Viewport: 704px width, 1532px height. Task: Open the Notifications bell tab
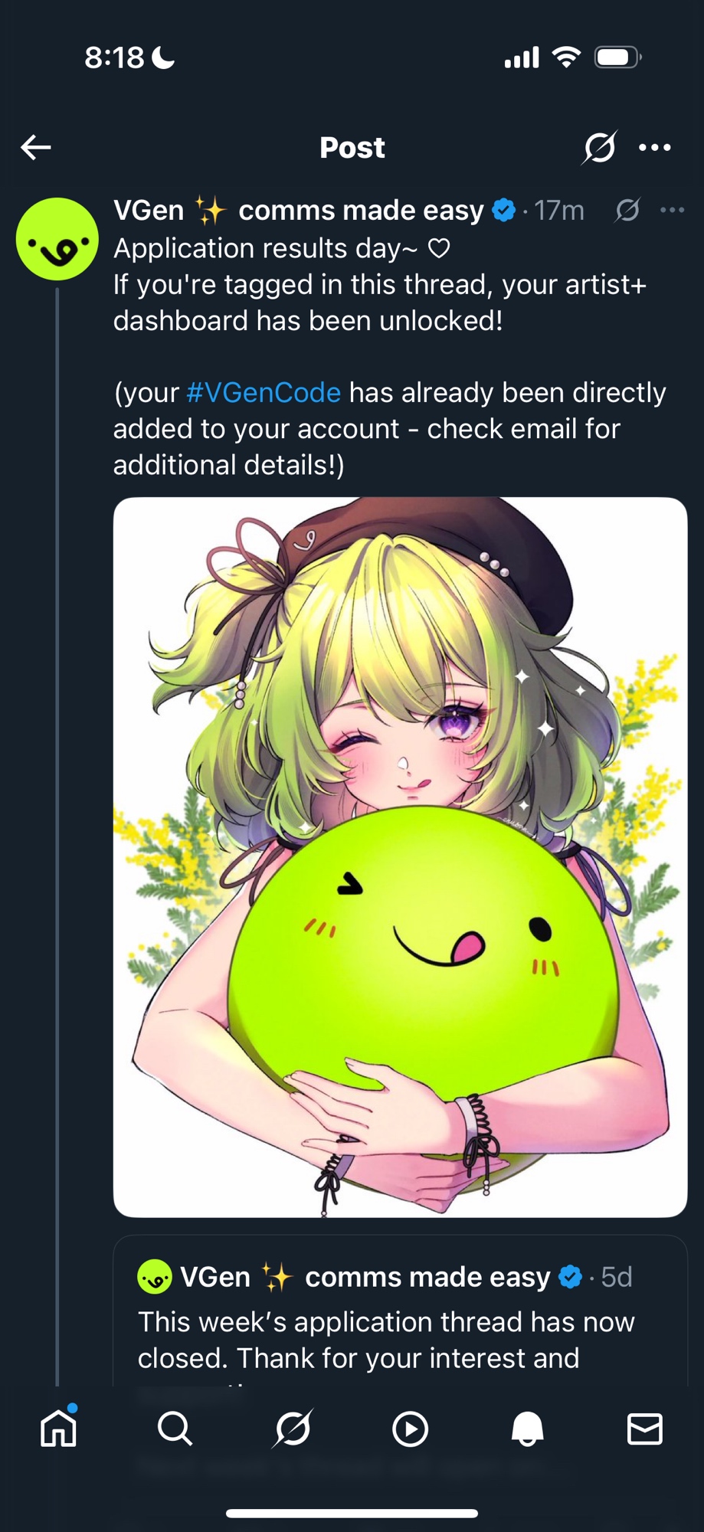[x=527, y=1429]
